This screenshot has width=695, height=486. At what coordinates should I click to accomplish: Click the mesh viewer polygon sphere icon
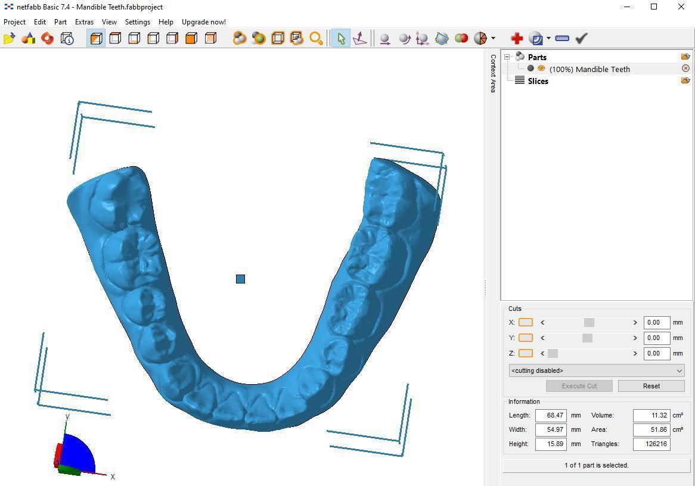pos(442,39)
